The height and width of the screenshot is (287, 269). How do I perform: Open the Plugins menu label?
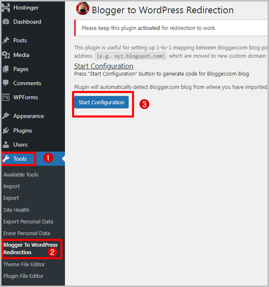click(23, 131)
